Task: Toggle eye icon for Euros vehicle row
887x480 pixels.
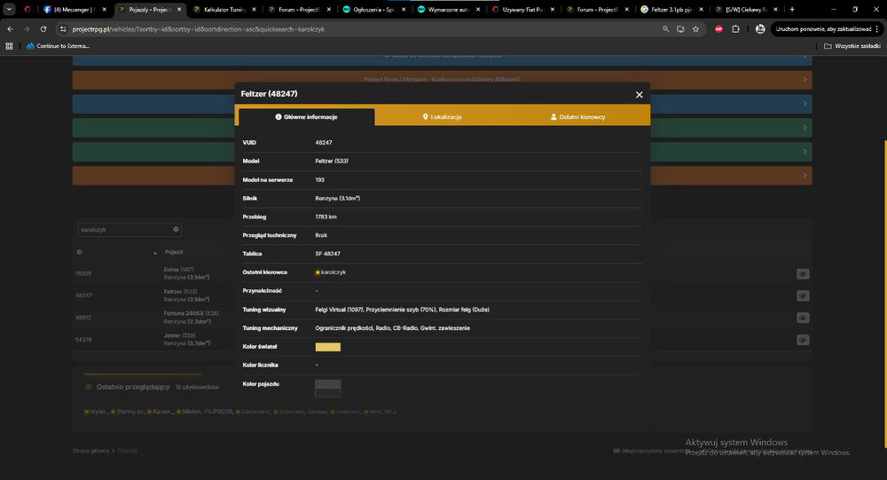Action: pos(803,274)
